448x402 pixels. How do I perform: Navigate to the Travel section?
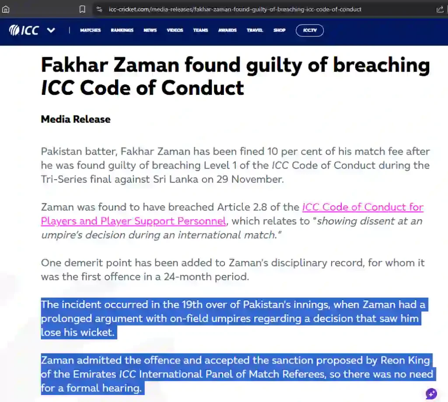pyautogui.click(x=255, y=30)
